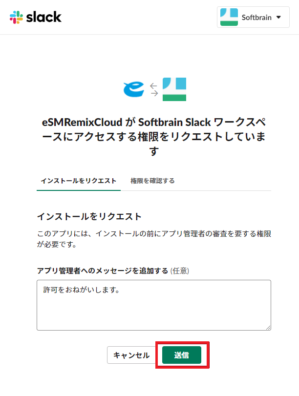The width and height of the screenshot is (299, 396).
Task: Click the resize grip on message textarea
Action: [268, 328]
